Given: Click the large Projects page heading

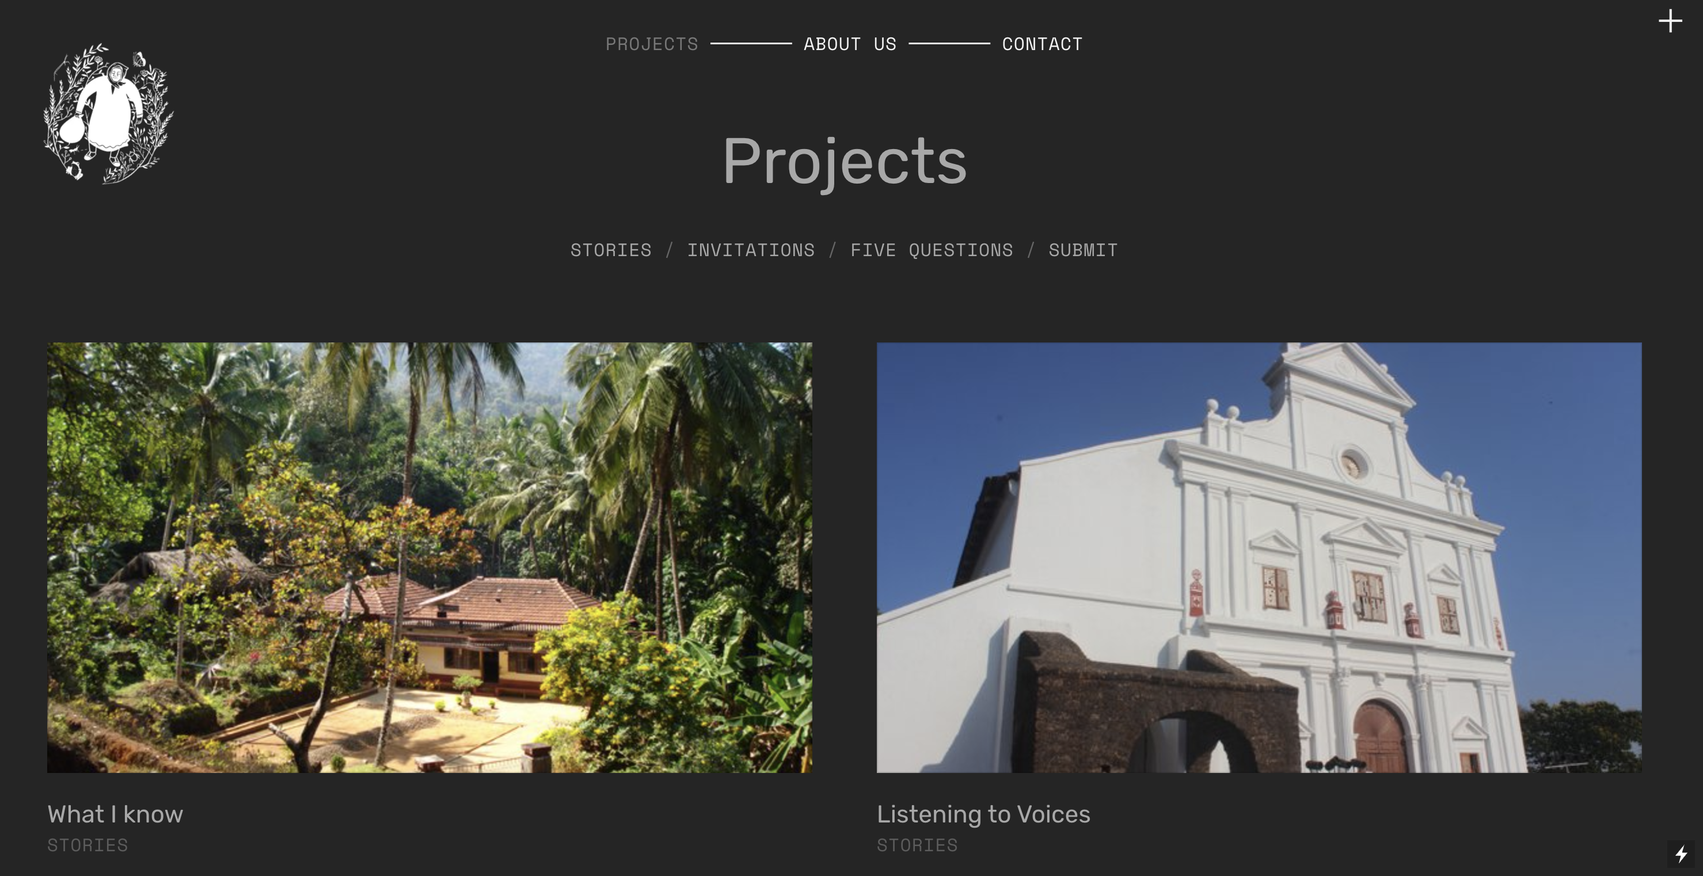Looking at the screenshot, I should (x=845, y=161).
